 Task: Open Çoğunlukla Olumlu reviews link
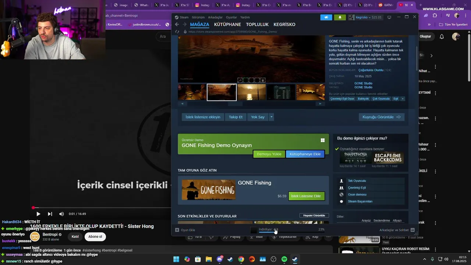coord(371,70)
